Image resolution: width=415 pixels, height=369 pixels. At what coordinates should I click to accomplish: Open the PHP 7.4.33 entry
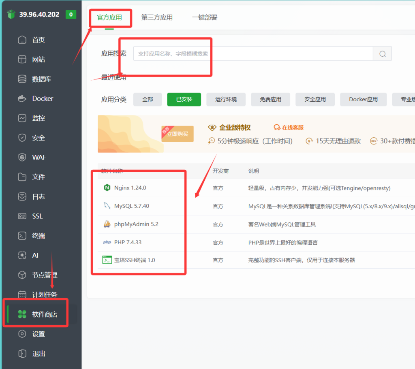(x=128, y=242)
